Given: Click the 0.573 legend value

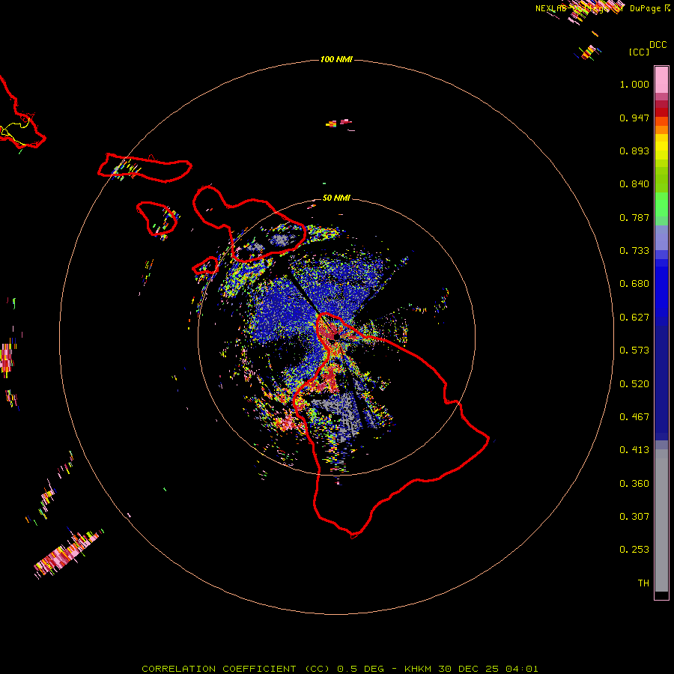Looking at the screenshot, I should (x=634, y=350).
